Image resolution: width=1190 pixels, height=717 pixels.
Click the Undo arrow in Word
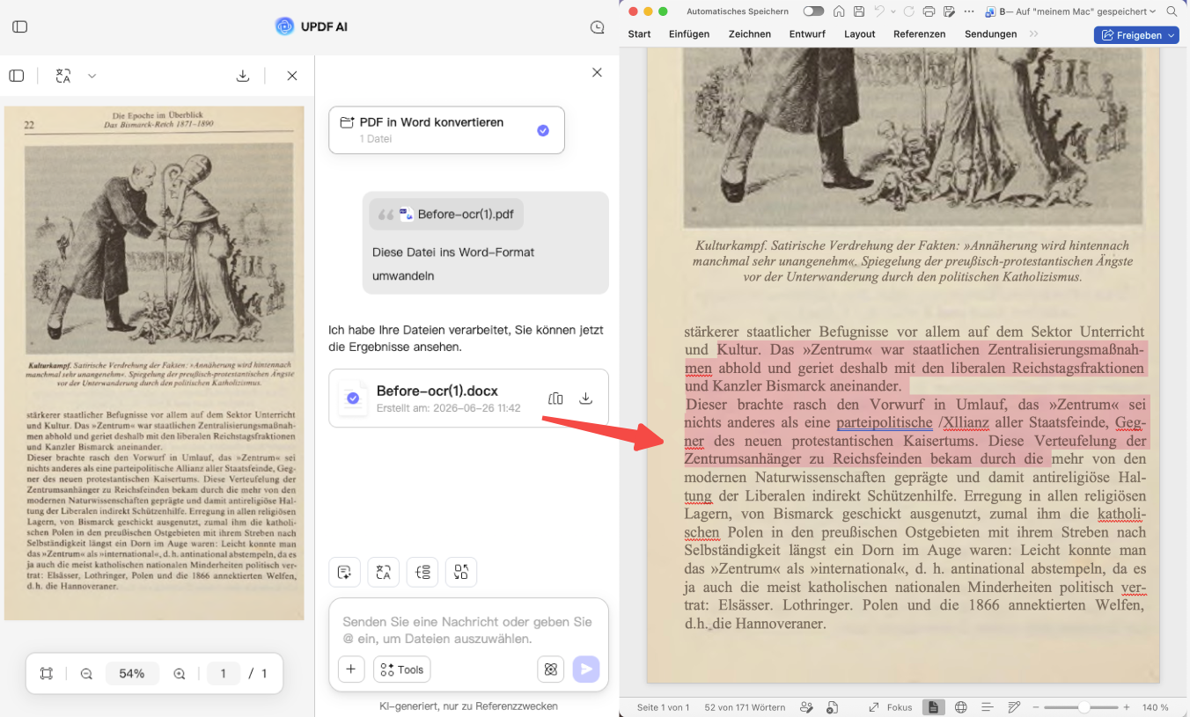pyautogui.click(x=878, y=11)
